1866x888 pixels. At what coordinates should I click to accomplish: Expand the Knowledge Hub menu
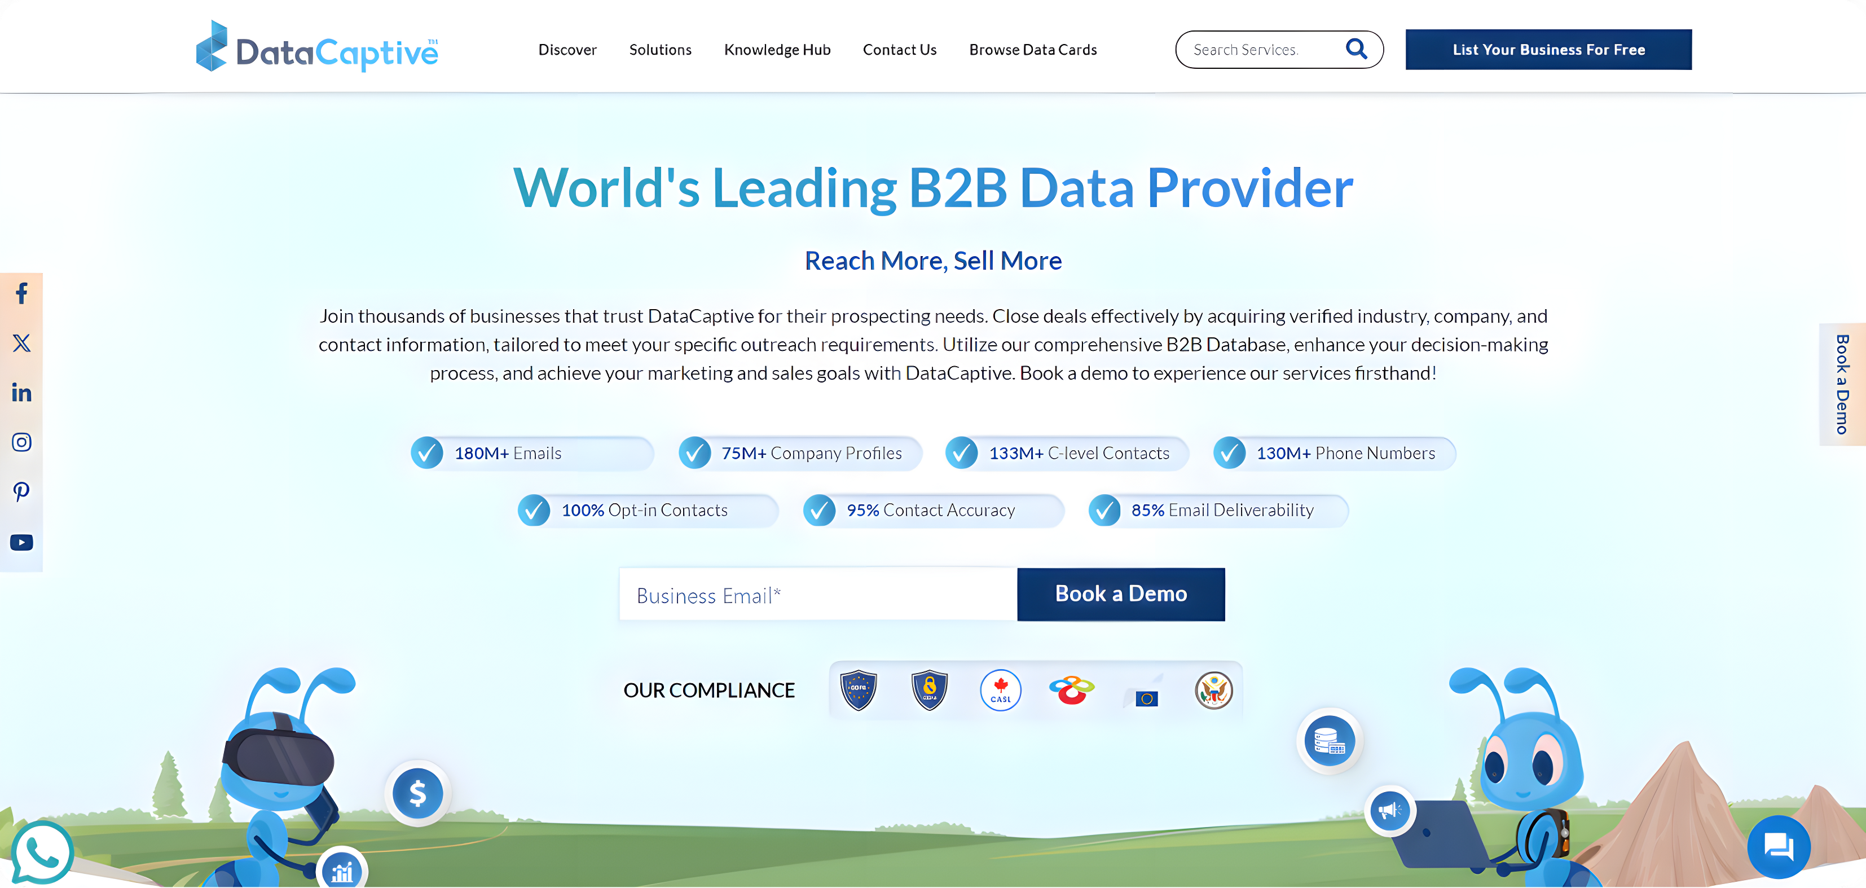point(777,49)
